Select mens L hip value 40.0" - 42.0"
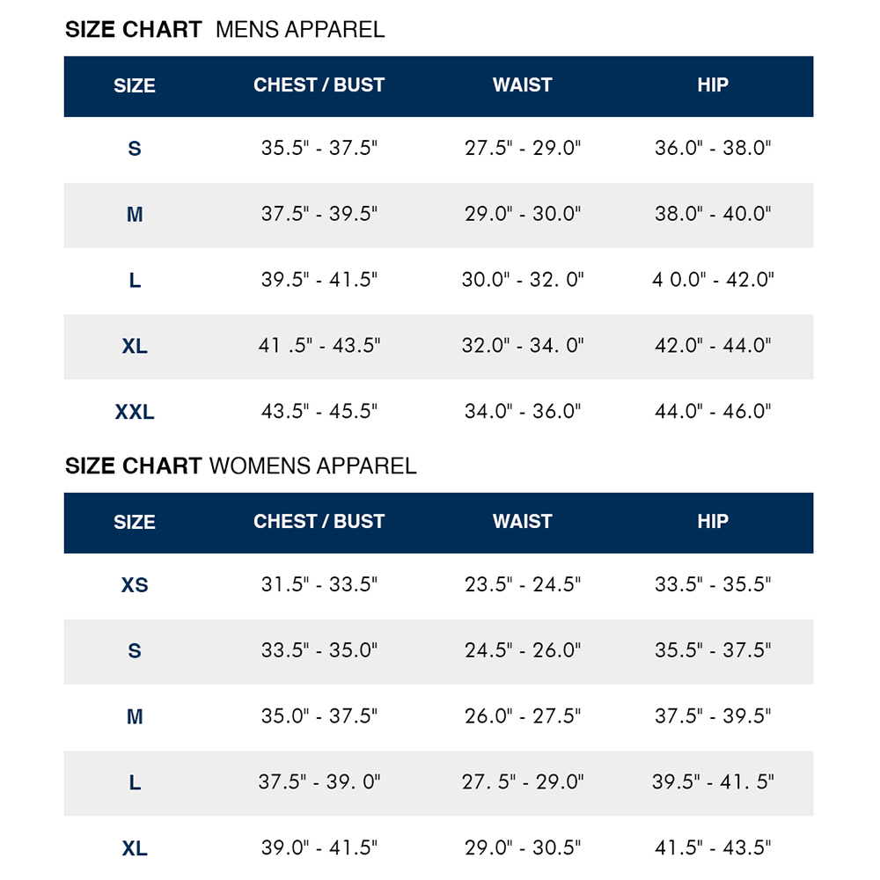 [x=713, y=280]
